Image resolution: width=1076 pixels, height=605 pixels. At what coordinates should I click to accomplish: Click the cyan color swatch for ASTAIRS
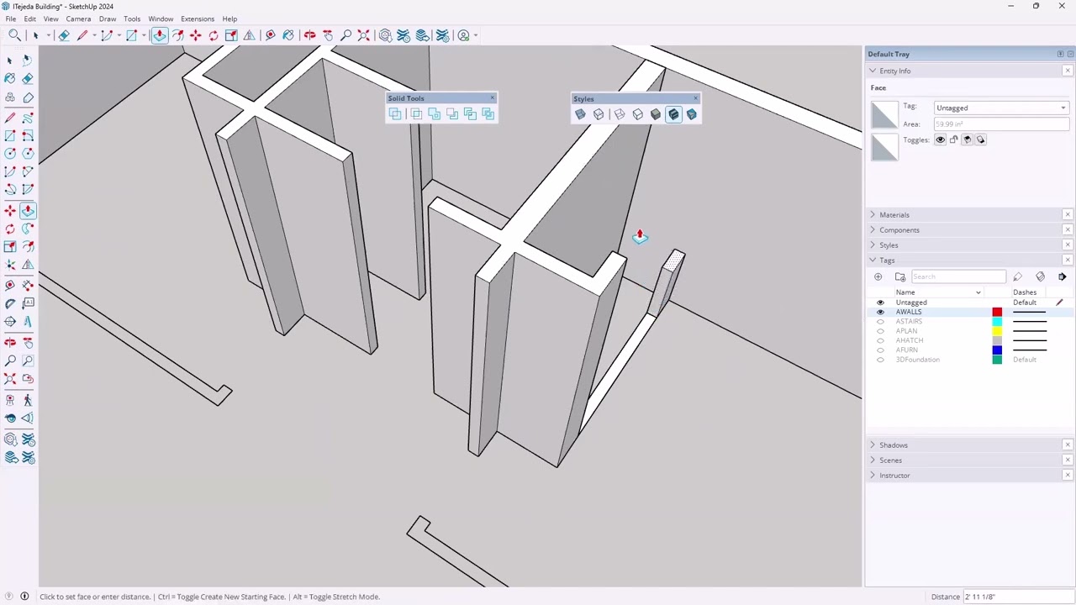[x=997, y=321]
